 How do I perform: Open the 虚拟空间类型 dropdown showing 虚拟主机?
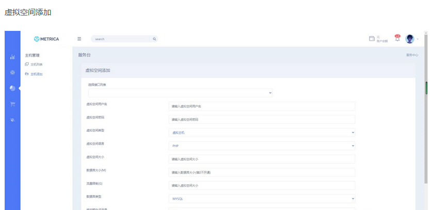[x=262, y=133]
